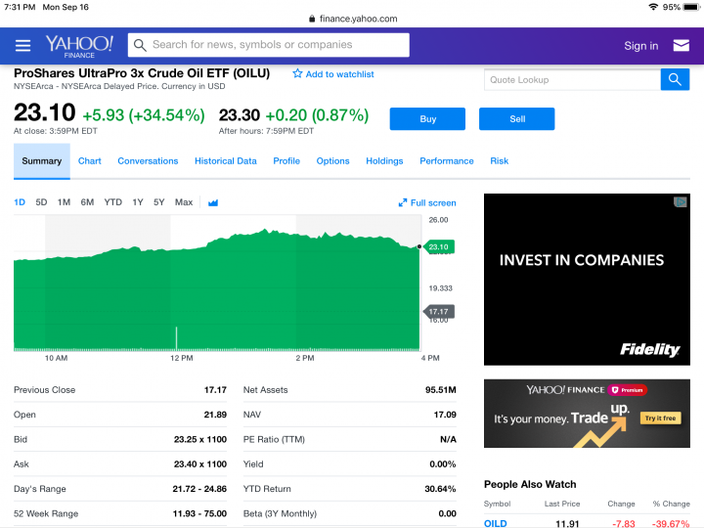Viewport: 704px width, 528px height.
Task: Click the Last Price column header
Action: tap(562, 504)
